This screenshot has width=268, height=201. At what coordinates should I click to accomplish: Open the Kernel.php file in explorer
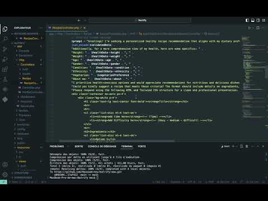[27, 106]
